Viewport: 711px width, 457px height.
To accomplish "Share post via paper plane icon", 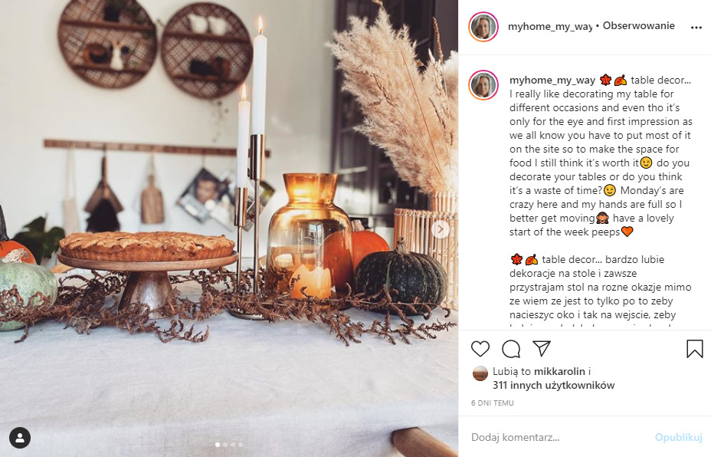I will [x=542, y=349].
